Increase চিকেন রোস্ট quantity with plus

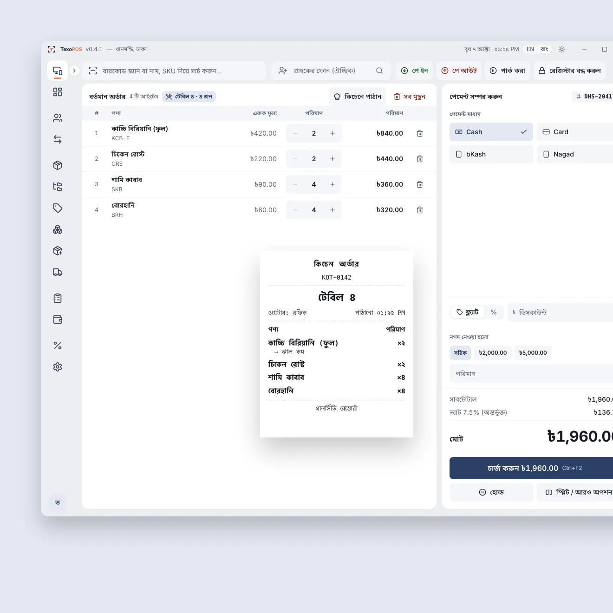click(333, 159)
